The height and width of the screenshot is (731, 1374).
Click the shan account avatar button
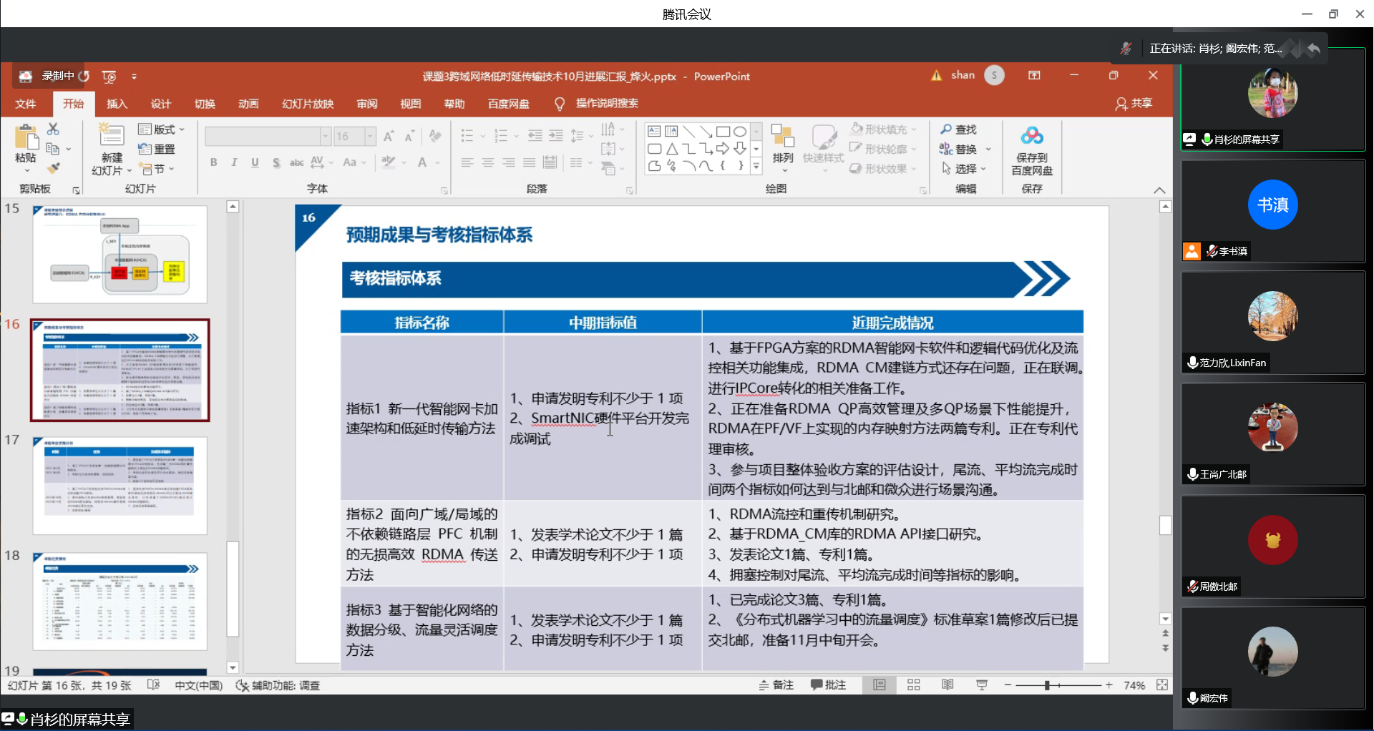click(994, 75)
